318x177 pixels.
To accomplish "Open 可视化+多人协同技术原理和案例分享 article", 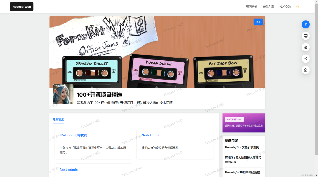I will (243, 160).
